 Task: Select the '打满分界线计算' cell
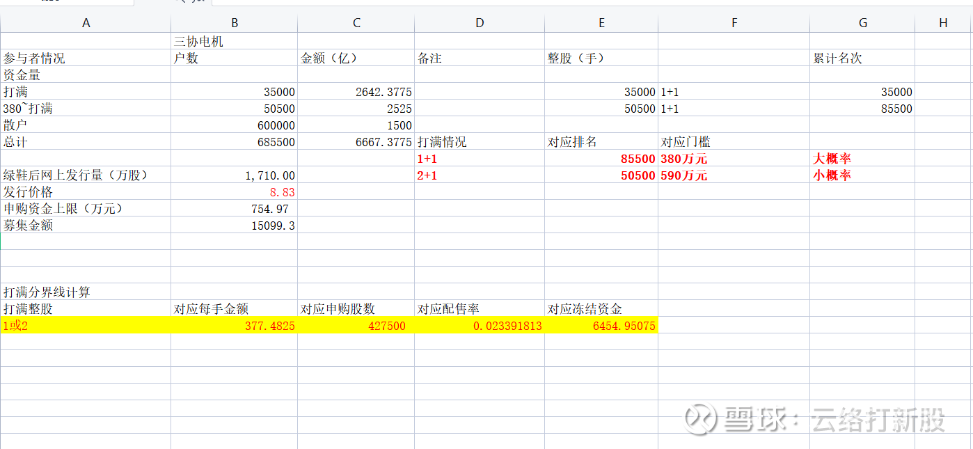[x=86, y=292]
